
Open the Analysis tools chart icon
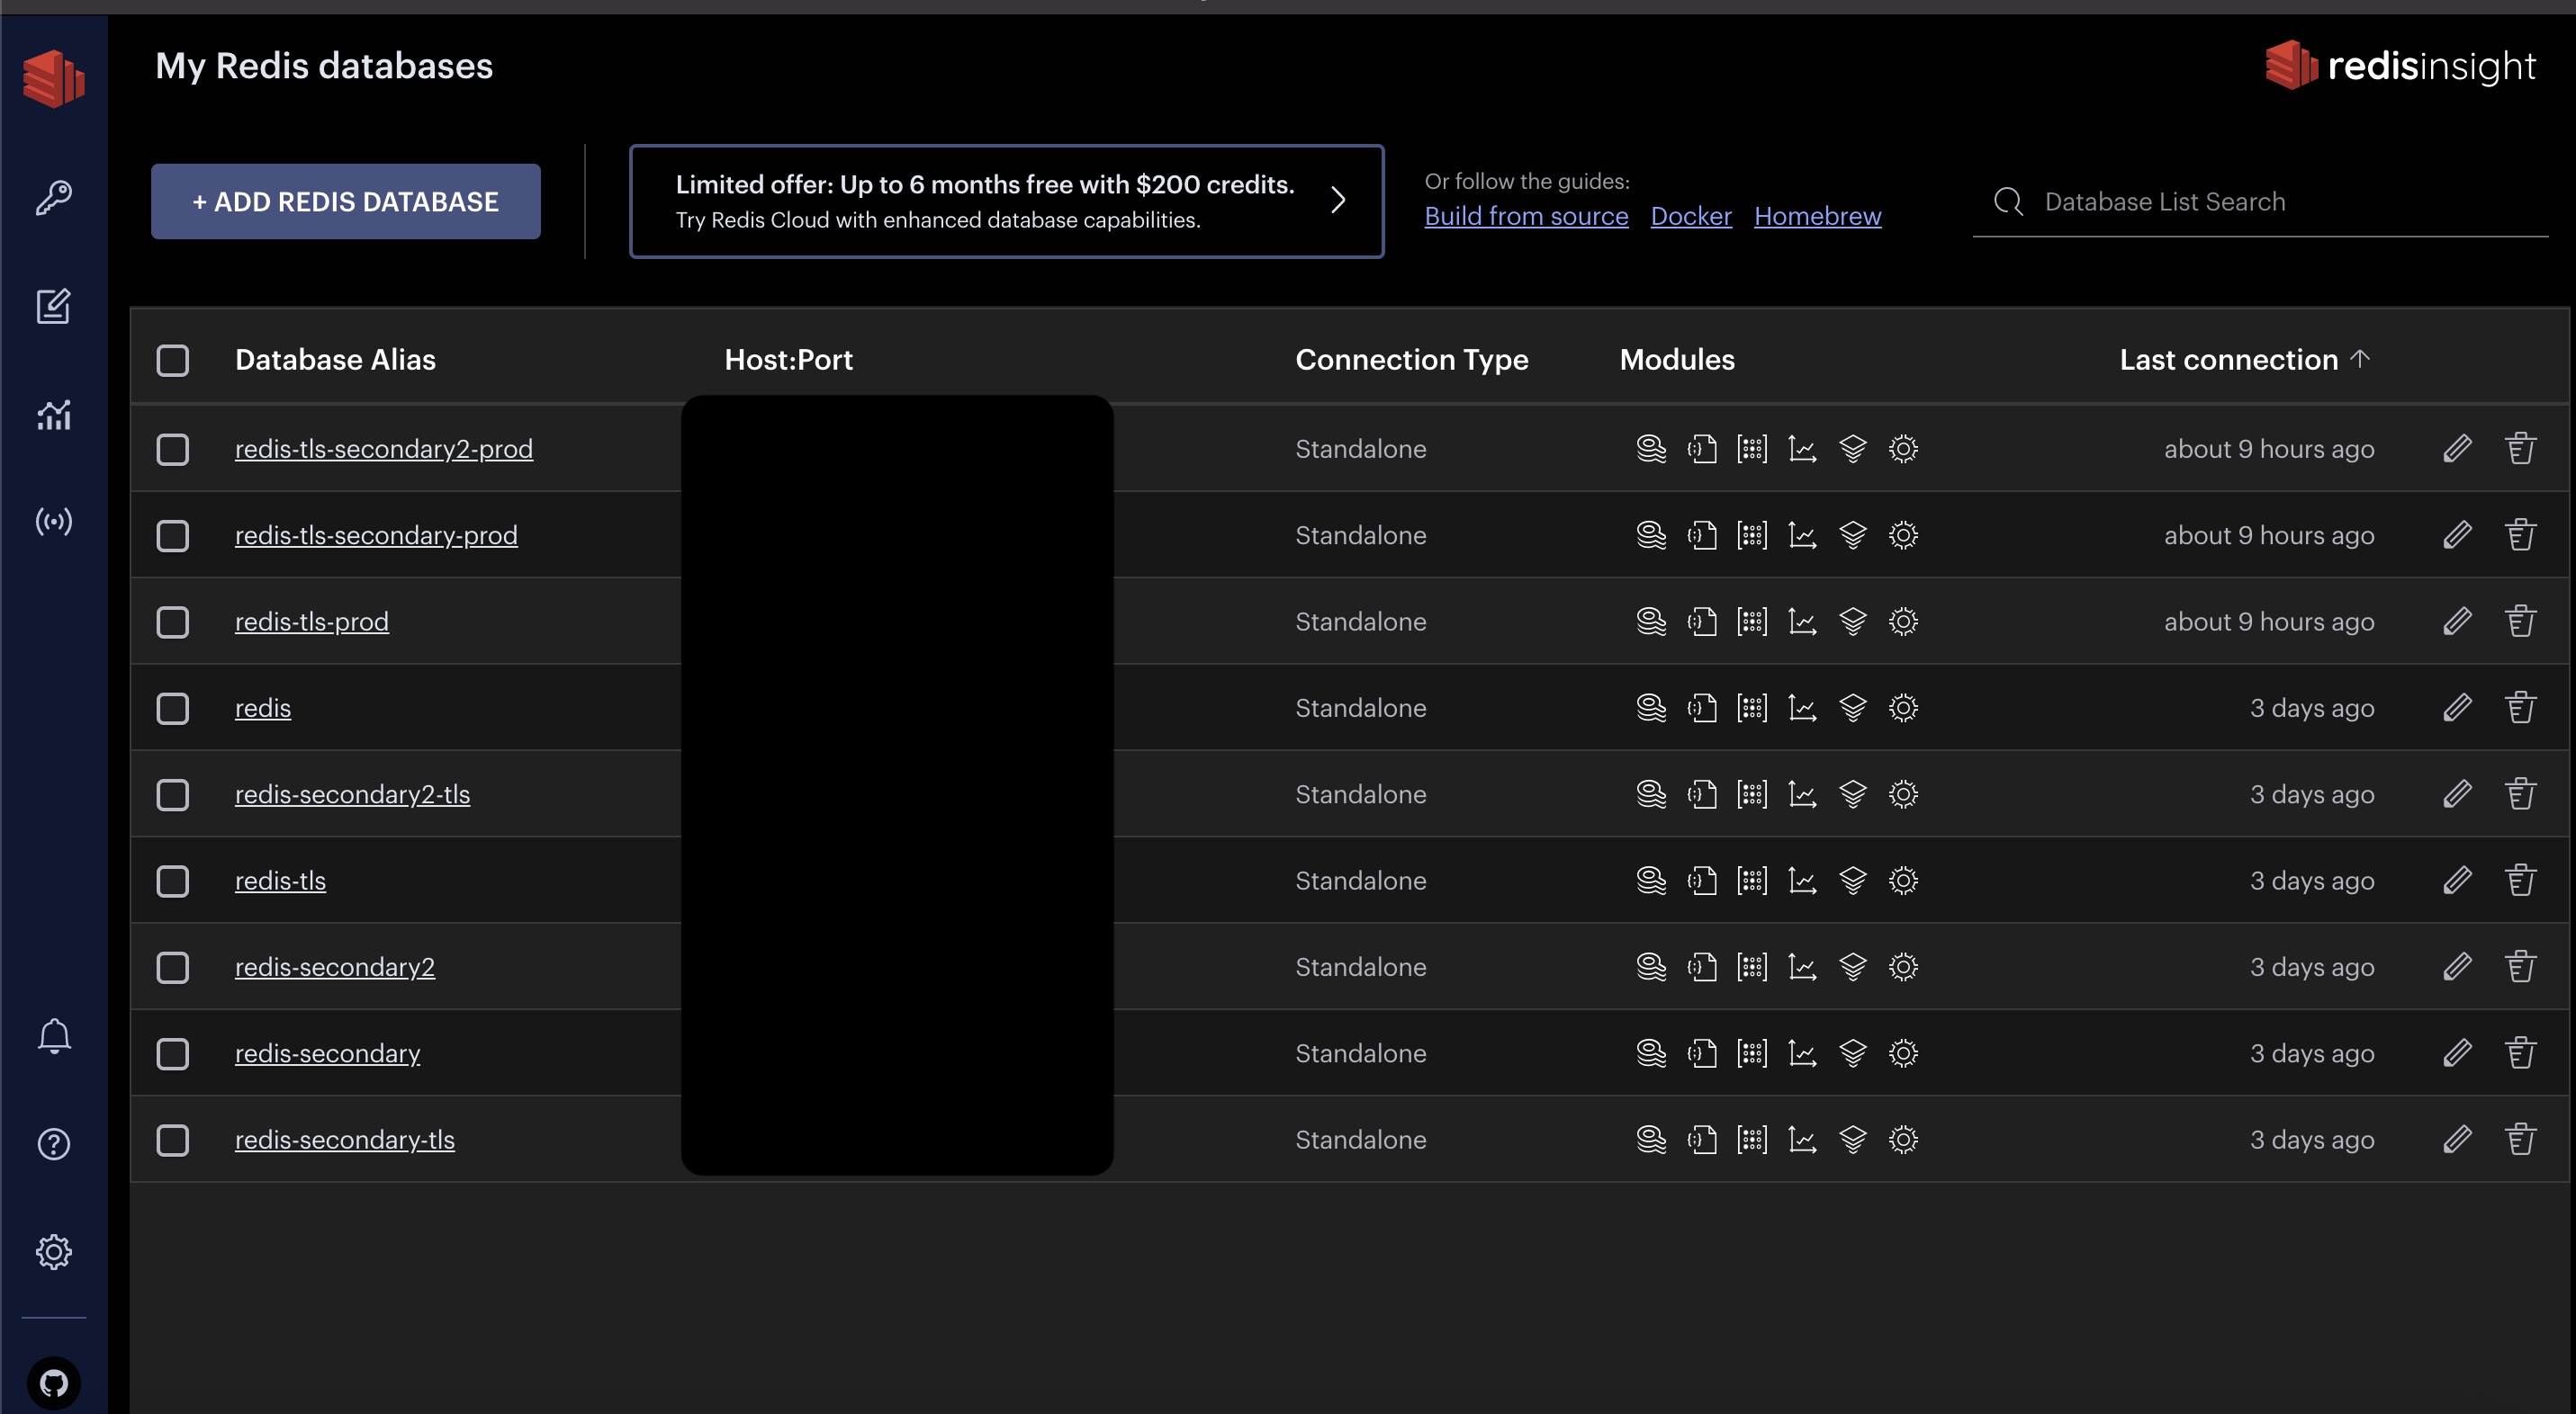54,415
